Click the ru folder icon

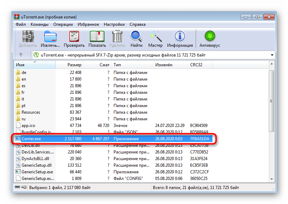pyautogui.click(x=18, y=119)
